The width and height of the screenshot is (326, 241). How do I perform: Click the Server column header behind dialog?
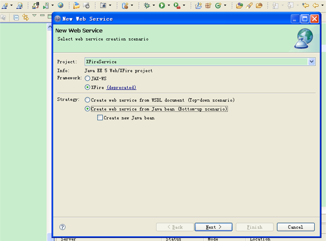(69, 239)
